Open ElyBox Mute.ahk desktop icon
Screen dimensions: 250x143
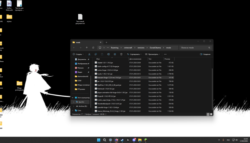click(x=9, y=6)
